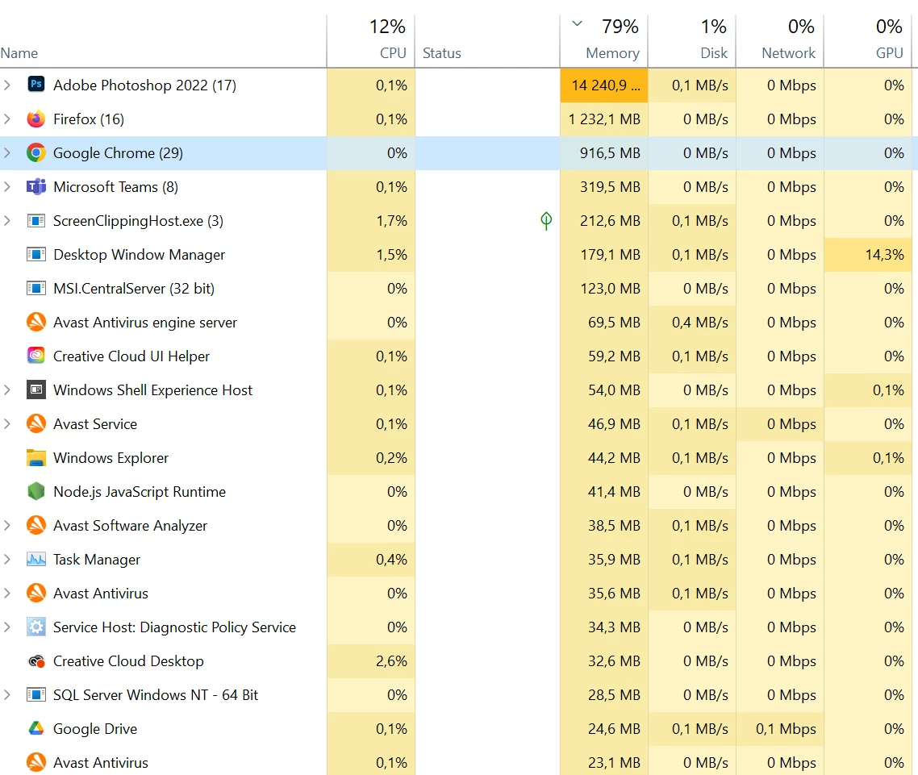This screenshot has width=918, height=775.
Task: Click Avast engine server's 0,4 MB/s disk value
Action: 692,323
